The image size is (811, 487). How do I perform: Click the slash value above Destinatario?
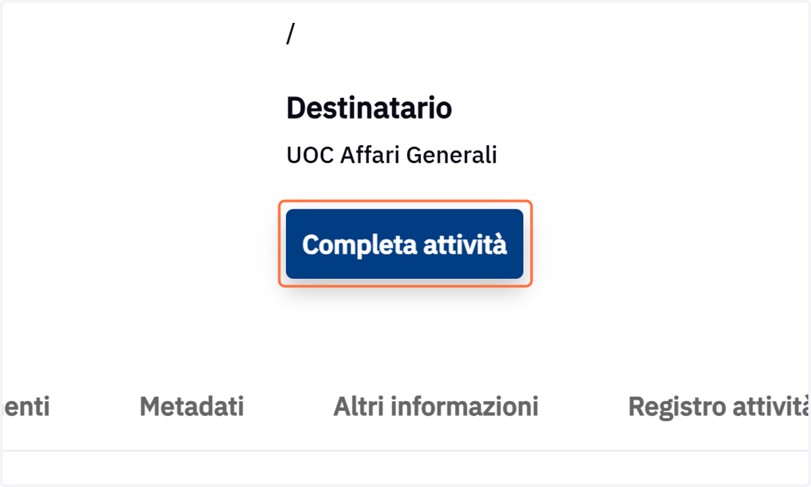pyautogui.click(x=290, y=34)
